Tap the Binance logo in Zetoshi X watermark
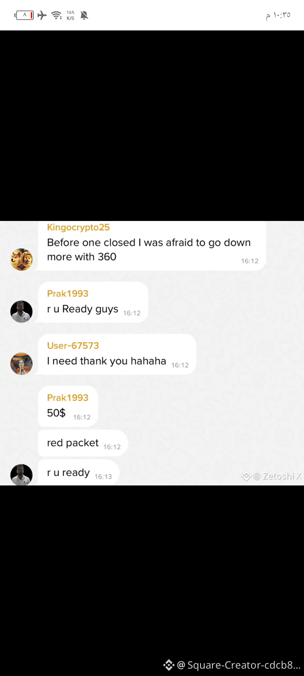Screen dimensions: 304x676 click(x=246, y=477)
